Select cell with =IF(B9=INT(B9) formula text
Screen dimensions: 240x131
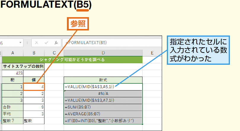click(103, 121)
